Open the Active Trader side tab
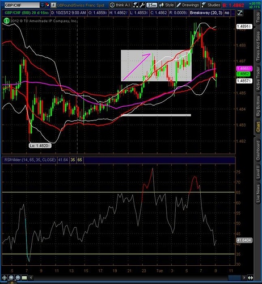The width and height of the screenshot is (262, 284). [x=258, y=78]
